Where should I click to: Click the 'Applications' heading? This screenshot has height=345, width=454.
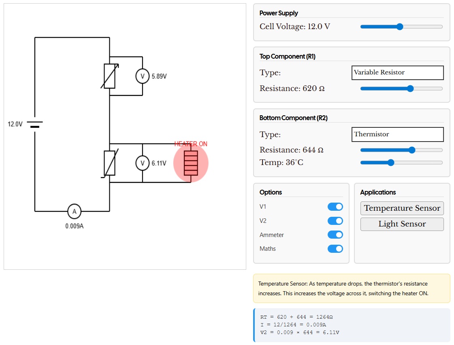(x=378, y=192)
